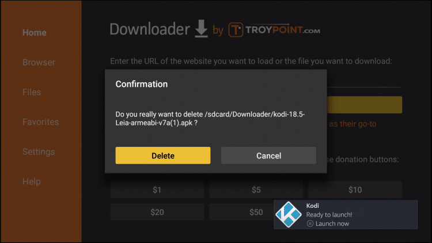Choose the $20 donation button
This screenshot has width=432, height=243.
[x=157, y=212]
